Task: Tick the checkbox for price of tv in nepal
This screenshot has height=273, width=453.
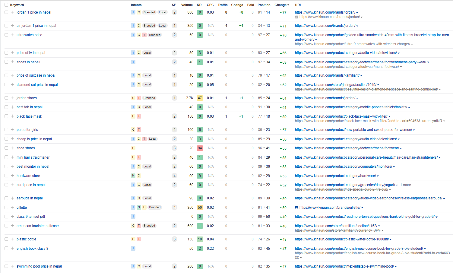Action: (x=6, y=53)
